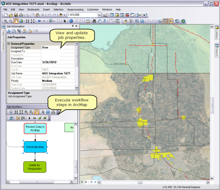Click the Fixed Zoom In icon in main toolbar
Image resolution: width=220 pixels, height=190 pixels.
(27, 21)
